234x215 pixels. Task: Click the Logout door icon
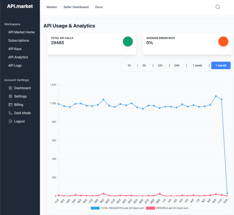click(10, 121)
